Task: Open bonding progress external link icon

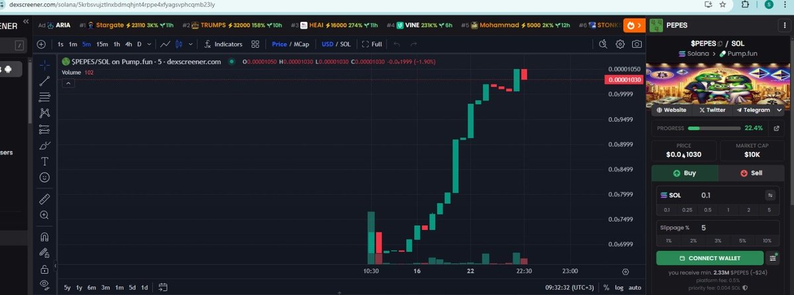Action: point(776,128)
